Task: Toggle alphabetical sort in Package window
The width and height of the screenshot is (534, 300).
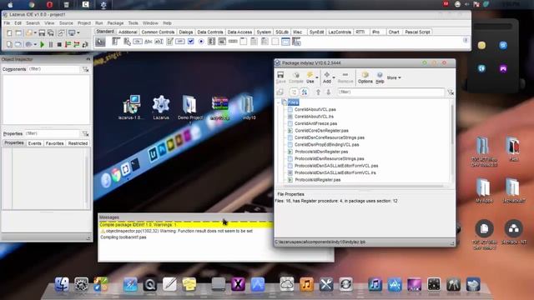Action: point(304,92)
